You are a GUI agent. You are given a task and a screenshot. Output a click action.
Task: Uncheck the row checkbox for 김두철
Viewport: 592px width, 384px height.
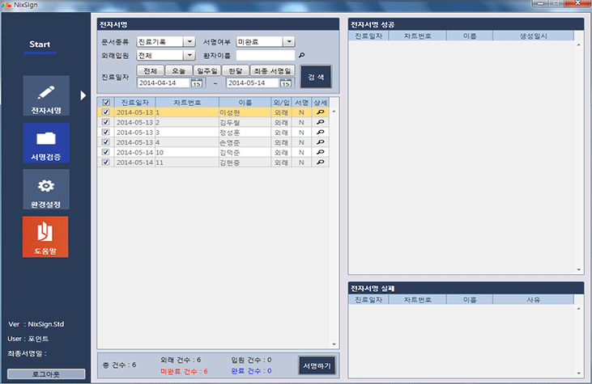click(x=104, y=122)
